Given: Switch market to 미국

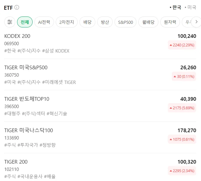Looking at the screenshot, I should 190,7.
